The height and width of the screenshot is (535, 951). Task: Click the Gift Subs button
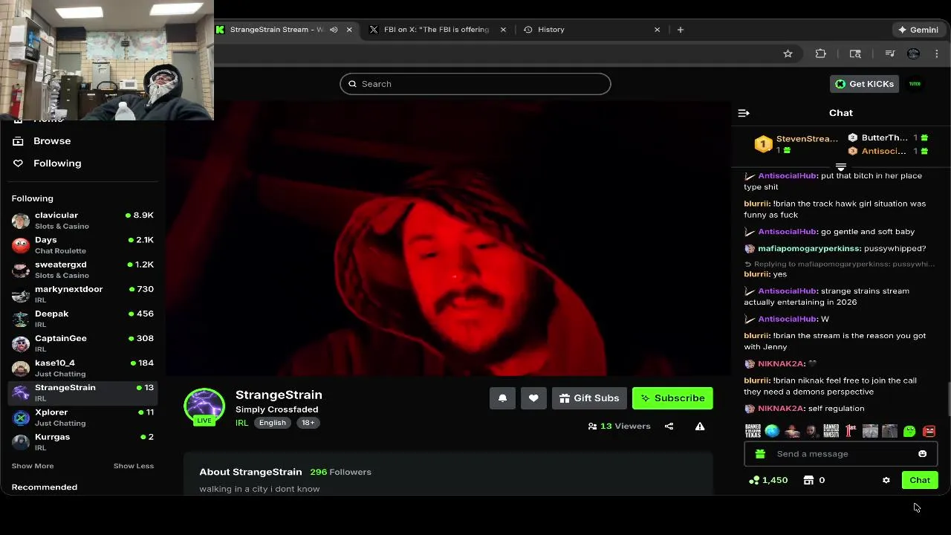tap(589, 398)
